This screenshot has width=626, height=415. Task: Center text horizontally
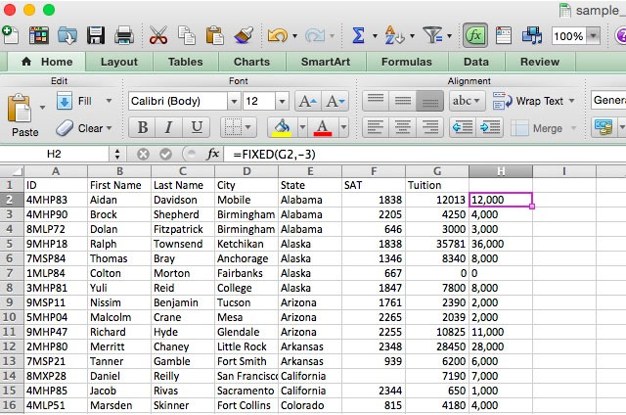[402, 128]
